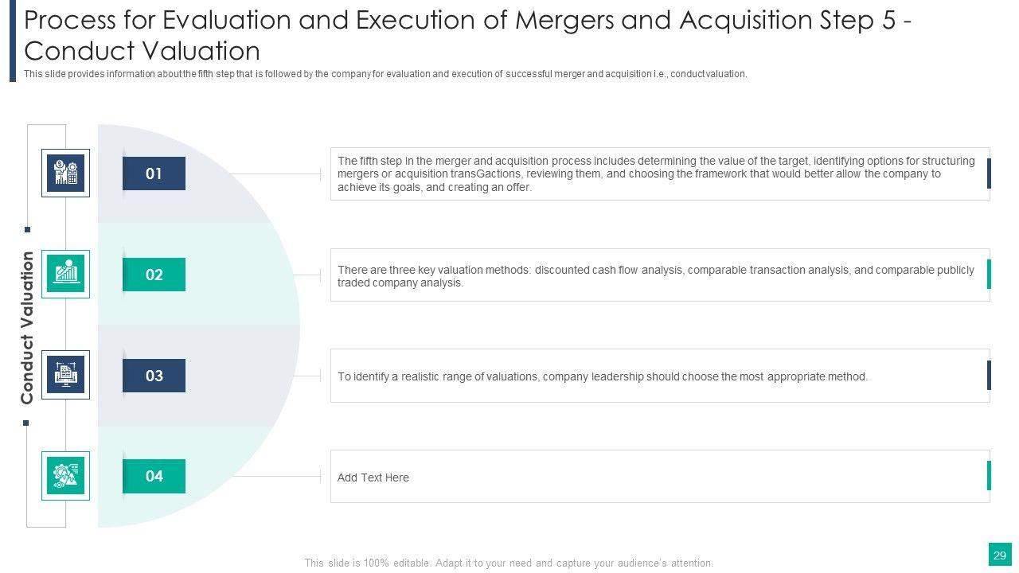This screenshot has height=573, width=1019.
Task: Select the slide title heading text
Action: (x=468, y=36)
